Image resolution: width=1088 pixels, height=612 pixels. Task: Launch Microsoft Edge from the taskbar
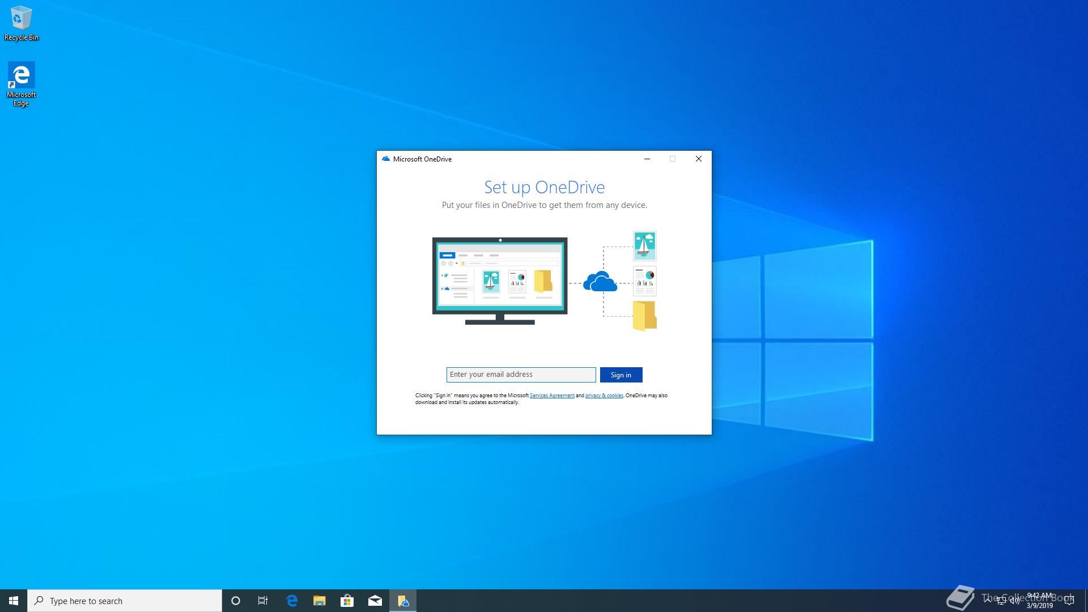click(x=292, y=601)
